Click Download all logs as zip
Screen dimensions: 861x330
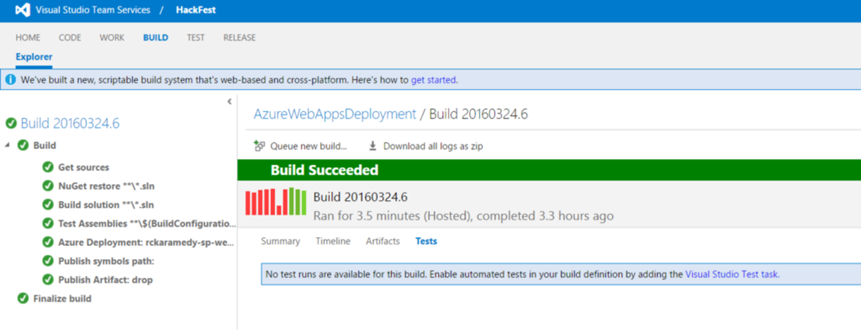[426, 146]
